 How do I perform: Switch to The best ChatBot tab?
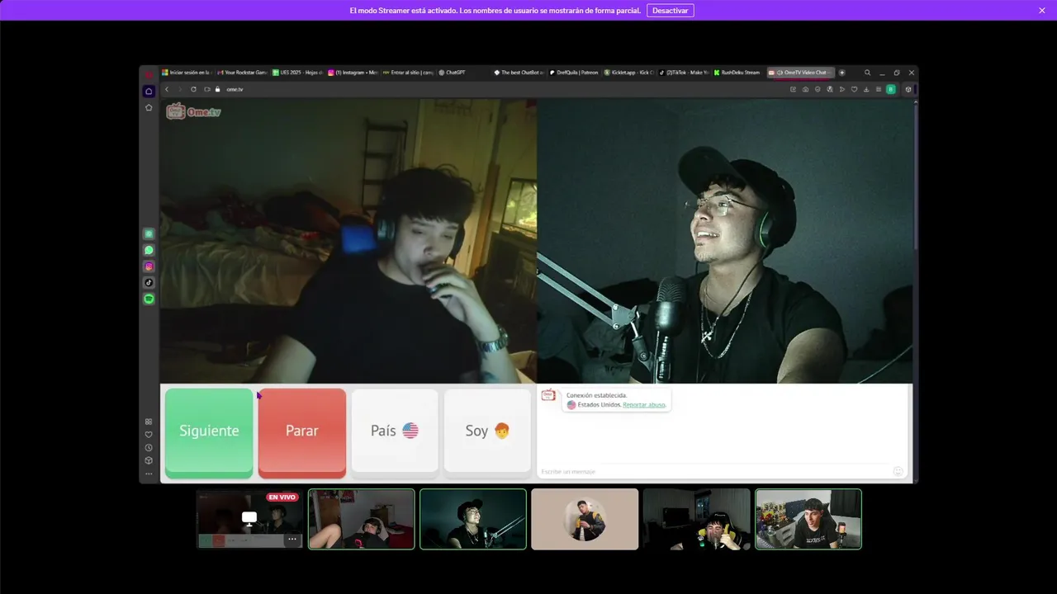[x=519, y=73]
